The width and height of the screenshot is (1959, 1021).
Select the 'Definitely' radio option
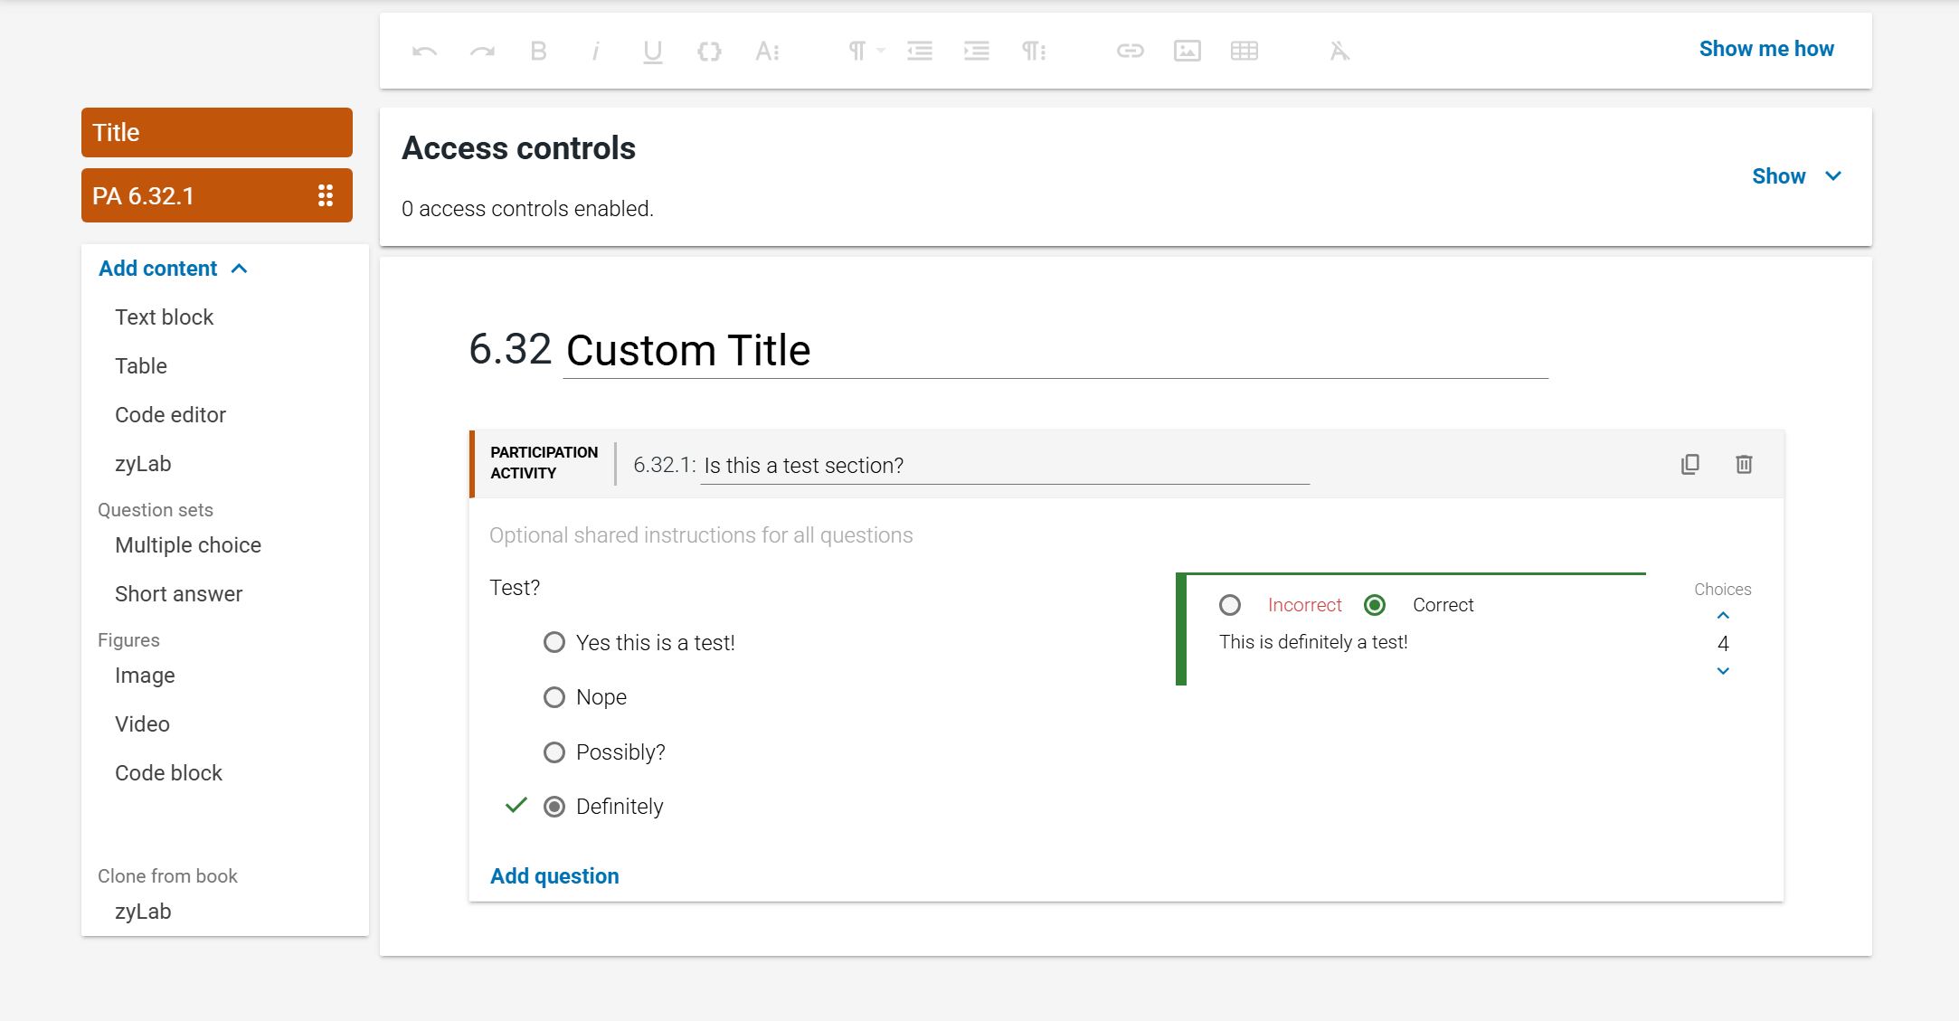pos(554,807)
